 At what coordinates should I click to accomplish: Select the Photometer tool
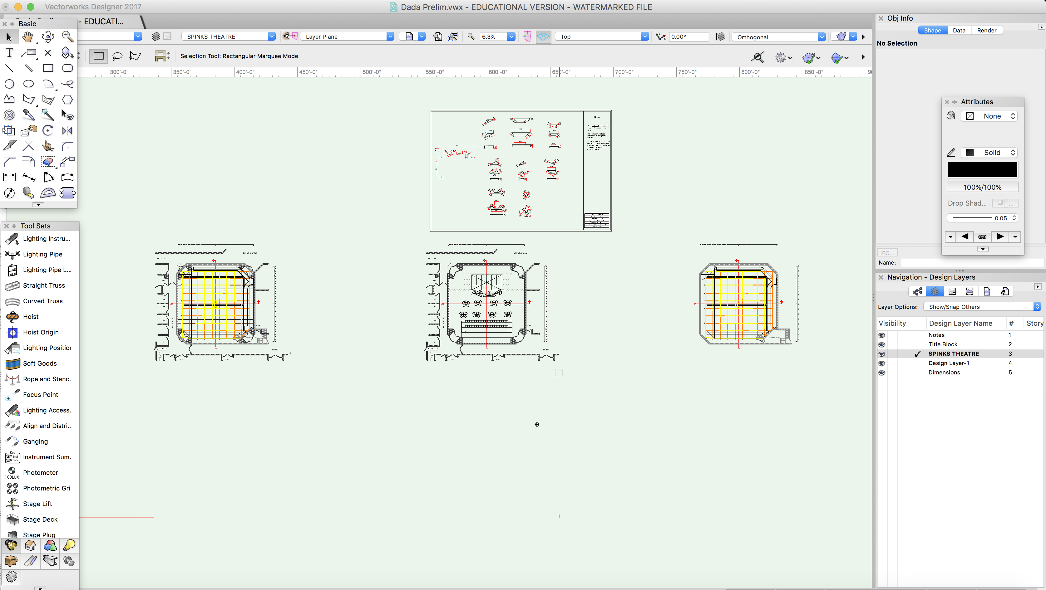click(x=12, y=472)
